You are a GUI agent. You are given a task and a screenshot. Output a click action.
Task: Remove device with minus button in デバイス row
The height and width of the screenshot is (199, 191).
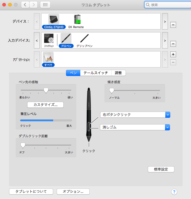tap(173, 25)
